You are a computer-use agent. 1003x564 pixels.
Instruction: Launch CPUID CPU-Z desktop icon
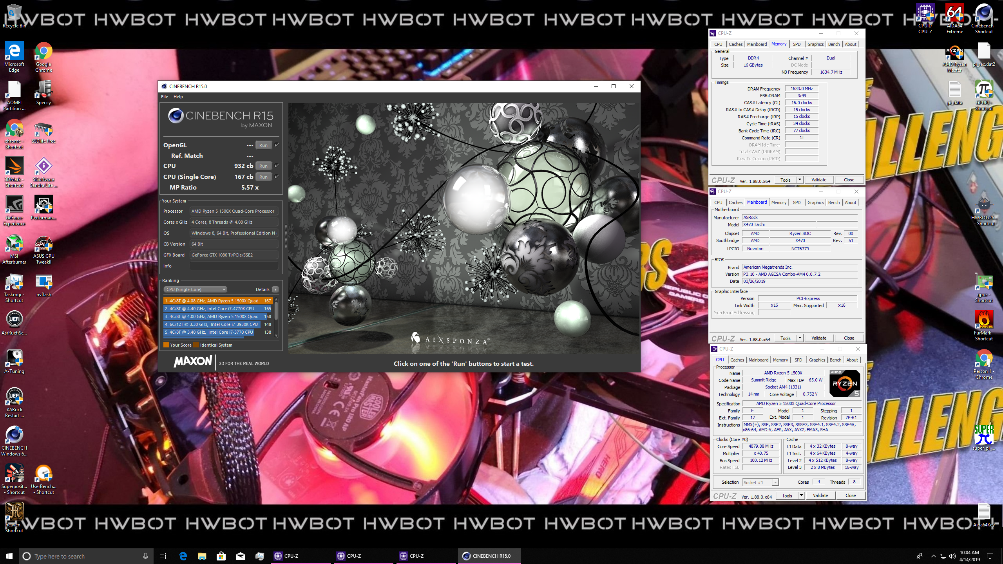[x=925, y=18]
